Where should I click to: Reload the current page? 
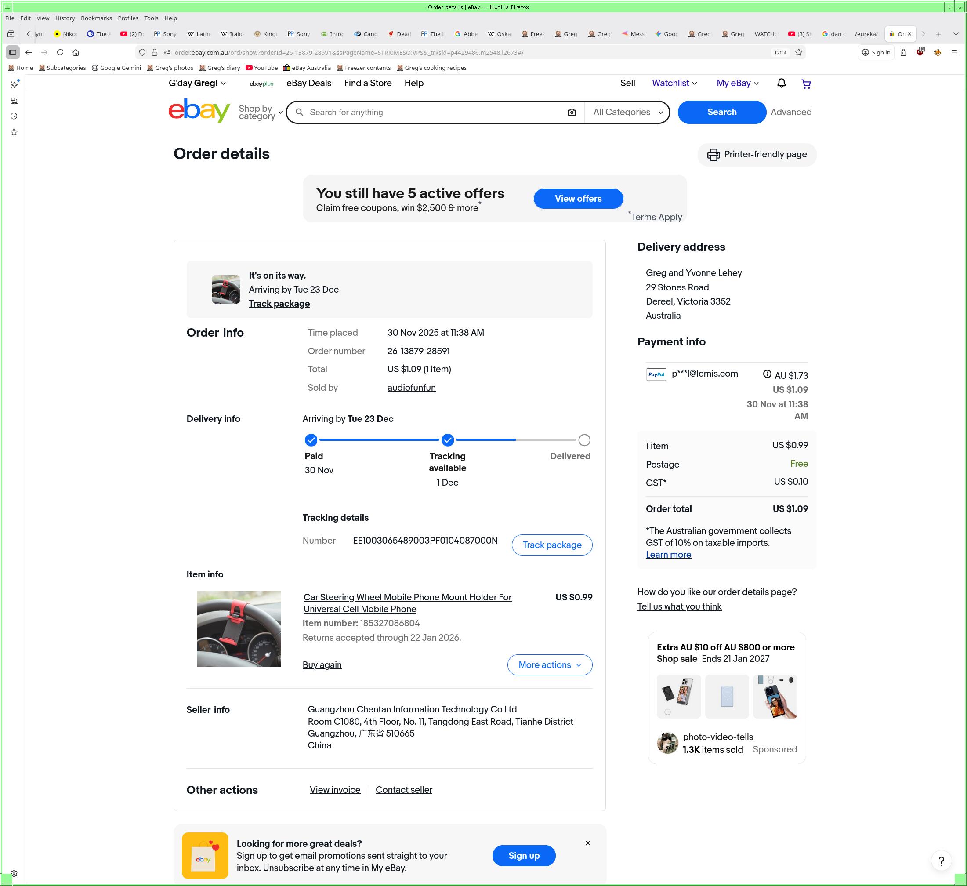click(60, 52)
